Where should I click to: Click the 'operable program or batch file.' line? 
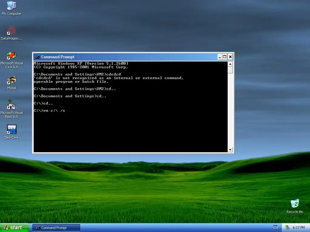click(71, 82)
